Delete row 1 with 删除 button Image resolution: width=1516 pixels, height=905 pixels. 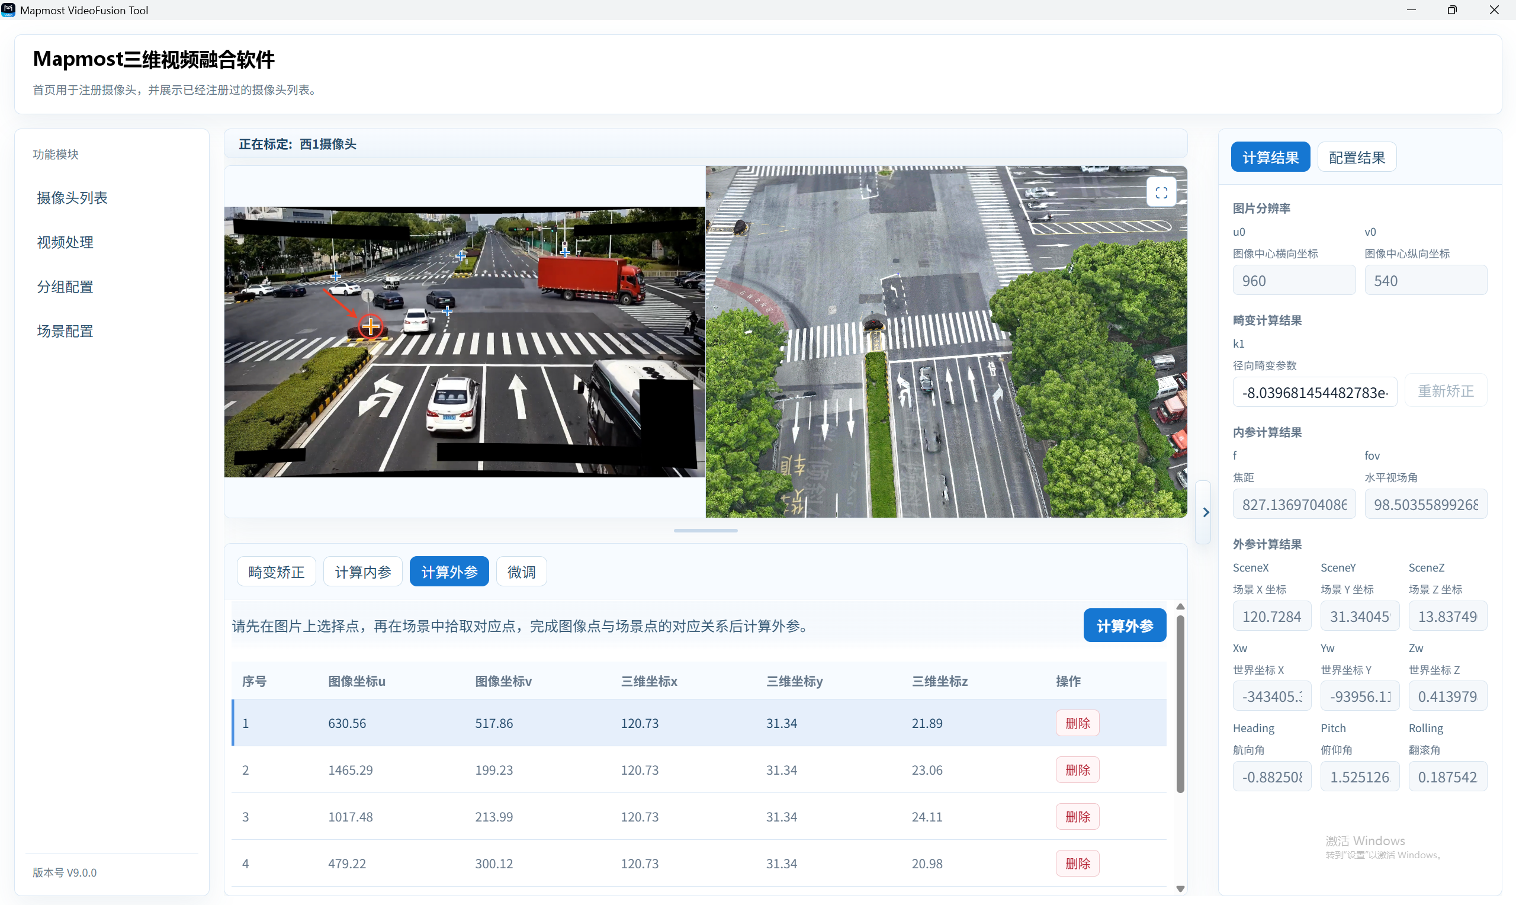click(1077, 723)
